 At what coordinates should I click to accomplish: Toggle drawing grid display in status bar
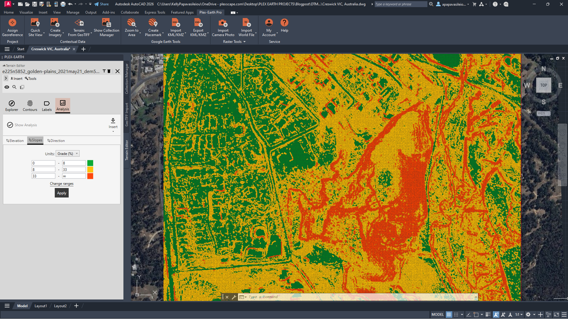449,315
